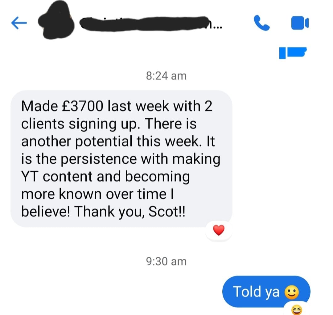333x315 pixels.
Task: Click the words Thank you, Scot!!
Action: pyautogui.click(x=129, y=212)
